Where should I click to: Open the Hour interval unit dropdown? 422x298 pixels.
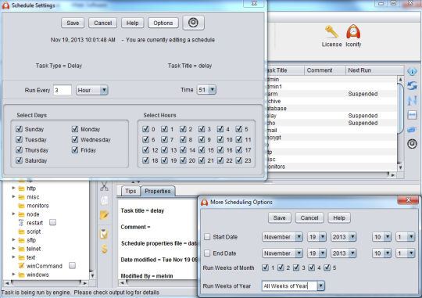tap(92, 90)
